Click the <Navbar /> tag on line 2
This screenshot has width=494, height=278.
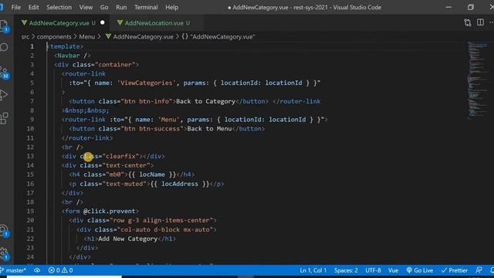click(x=73, y=56)
